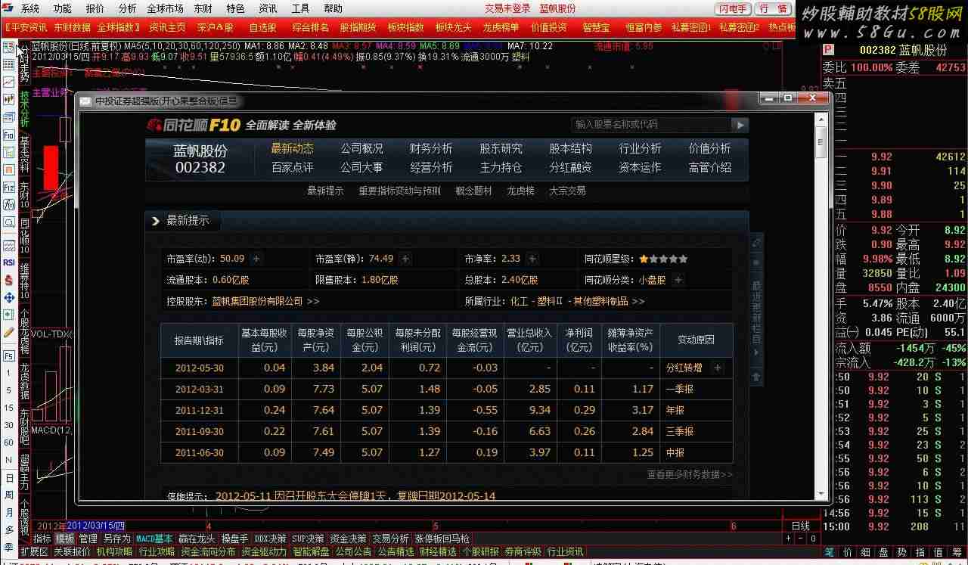Click the RSI indicator icon
The height and width of the screenshot is (565, 968).
click(x=9, y=262)
